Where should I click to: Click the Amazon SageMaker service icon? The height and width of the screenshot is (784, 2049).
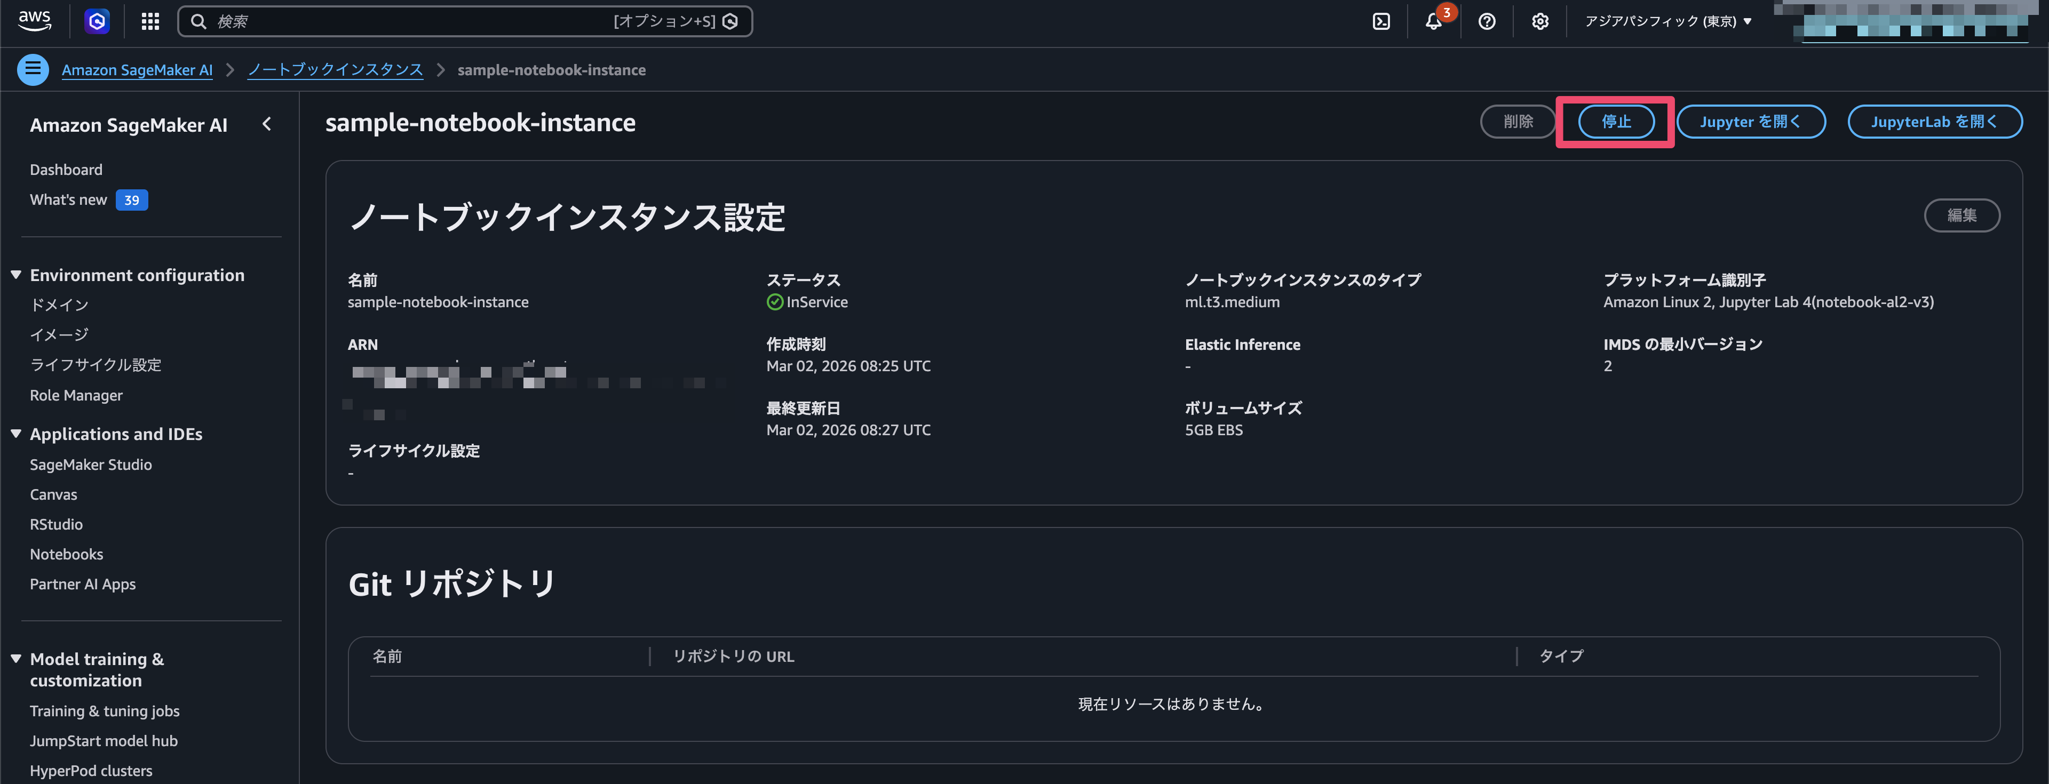click(x=96, y=21)
